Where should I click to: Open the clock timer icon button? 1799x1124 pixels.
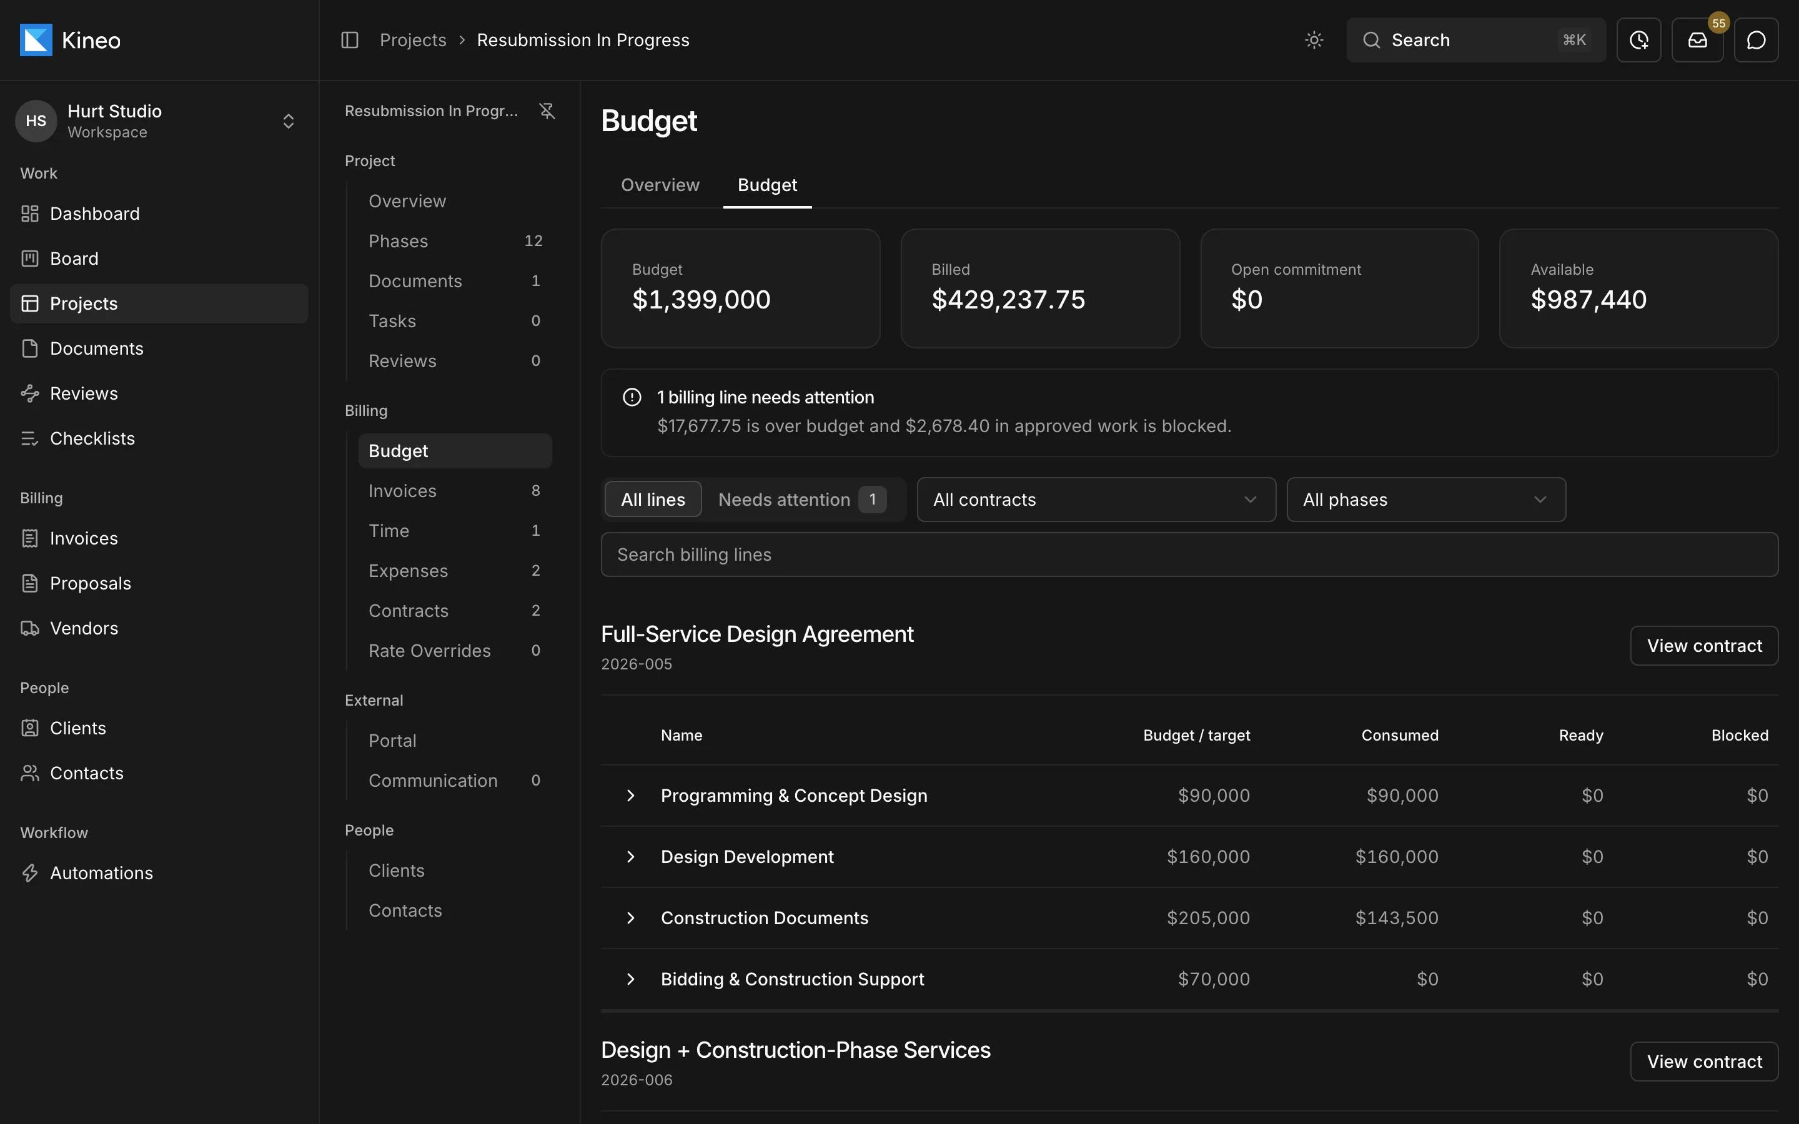tap(1638, 40)
